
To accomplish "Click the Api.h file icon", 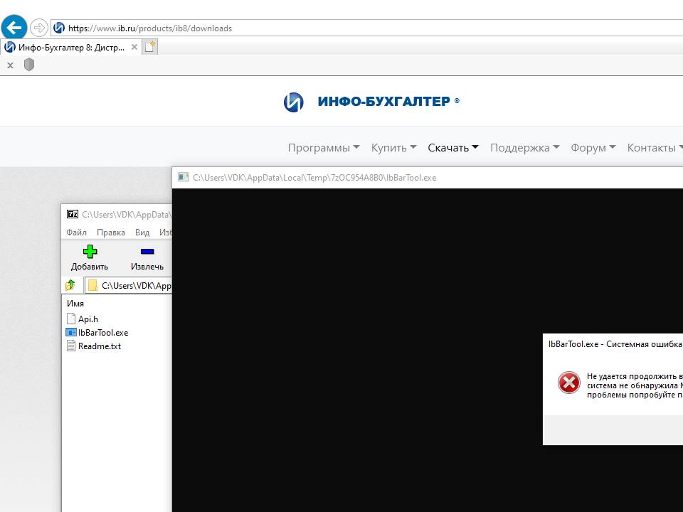I will click(71, 319).
